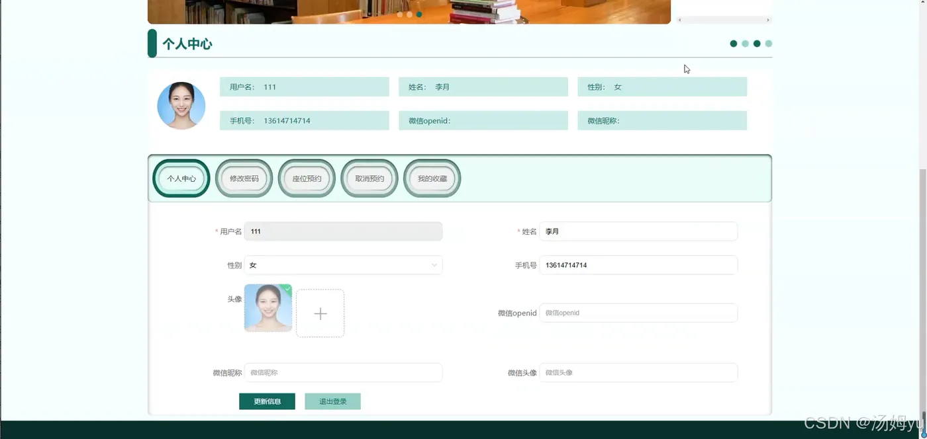Click the green check badge on avatar
This screenshot has width=927, height=439.
(x=287, y=288)
